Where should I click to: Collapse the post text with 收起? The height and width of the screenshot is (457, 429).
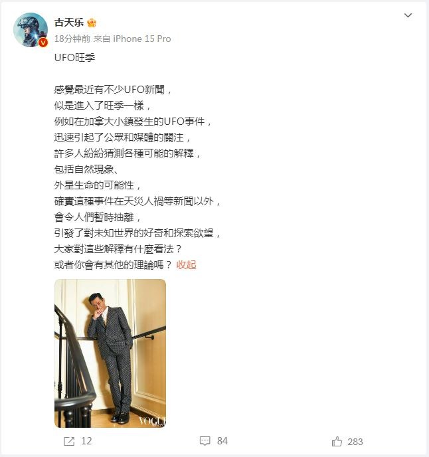(x=186, y=265)
